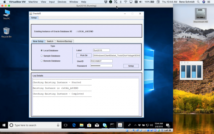Click the Type here to search box
The height and width of the screenshot is (134, 214).
pos(35,125)
